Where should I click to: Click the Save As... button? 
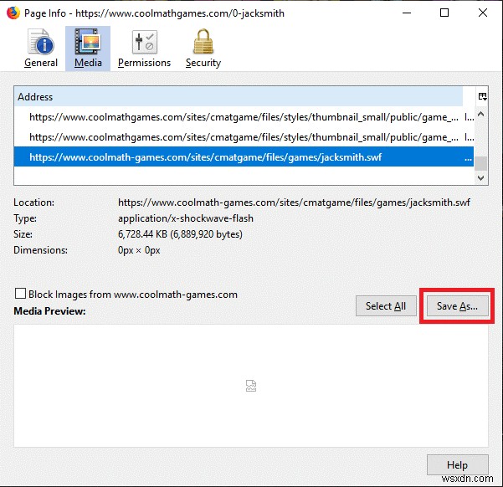coord(458,306)
